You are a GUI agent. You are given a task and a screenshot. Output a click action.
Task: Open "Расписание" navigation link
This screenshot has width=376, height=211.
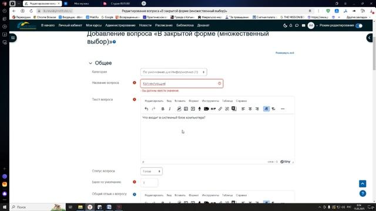pyautogui.click(x=164, y=25)
